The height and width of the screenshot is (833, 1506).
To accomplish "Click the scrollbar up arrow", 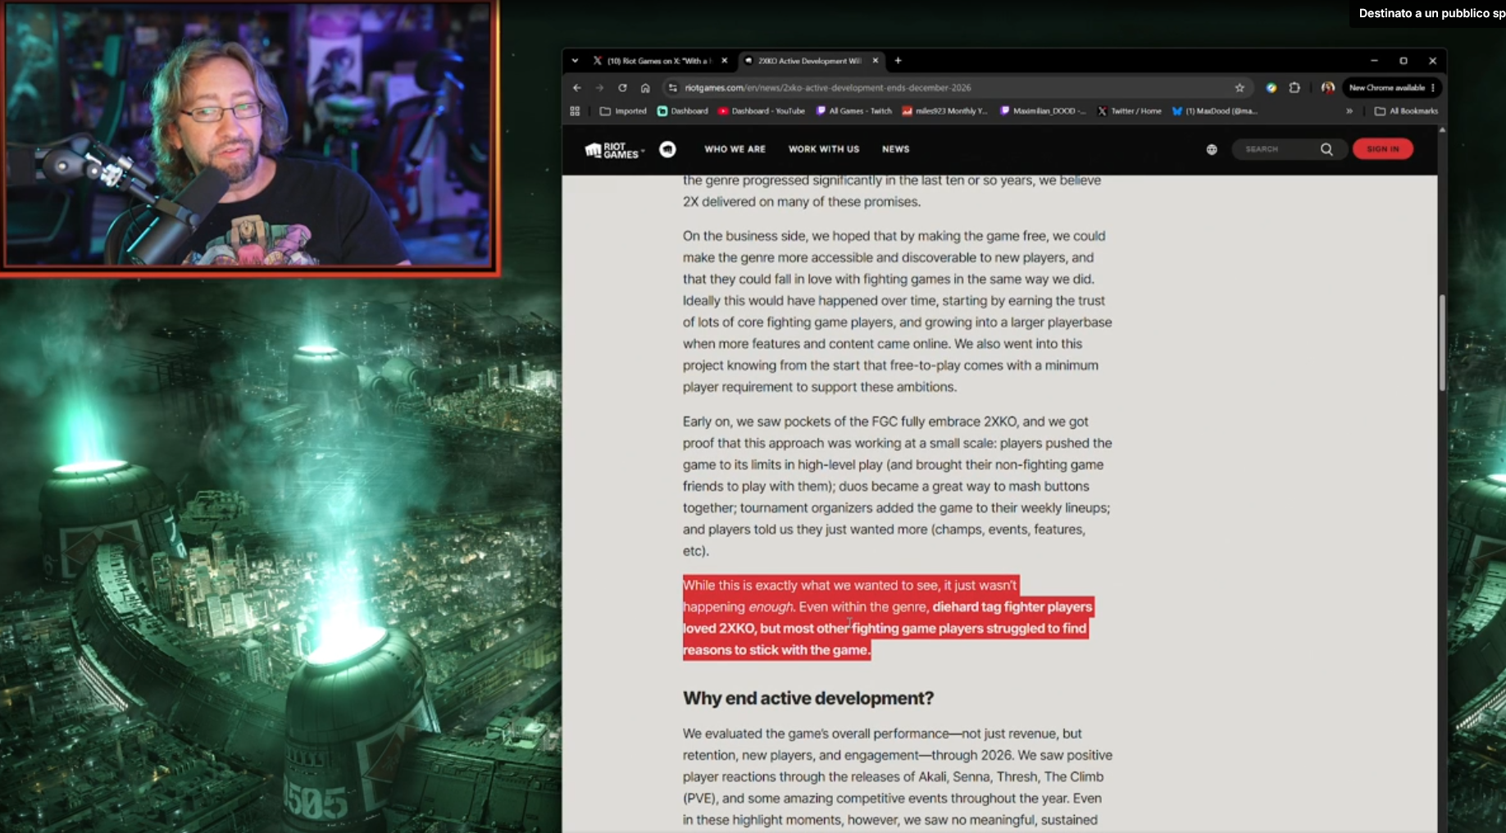I will (x=1442, y=130).
